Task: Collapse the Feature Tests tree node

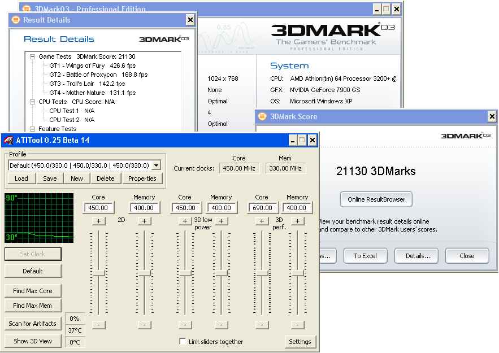Action: pos(32,129)
